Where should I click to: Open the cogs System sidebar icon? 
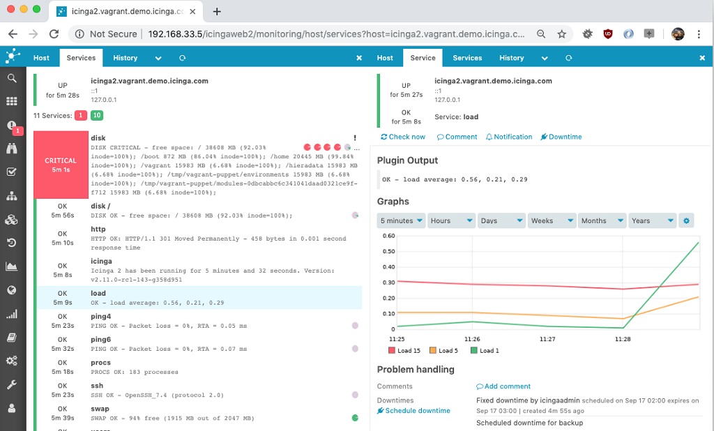pyautogui.click(x=12, y=361)
